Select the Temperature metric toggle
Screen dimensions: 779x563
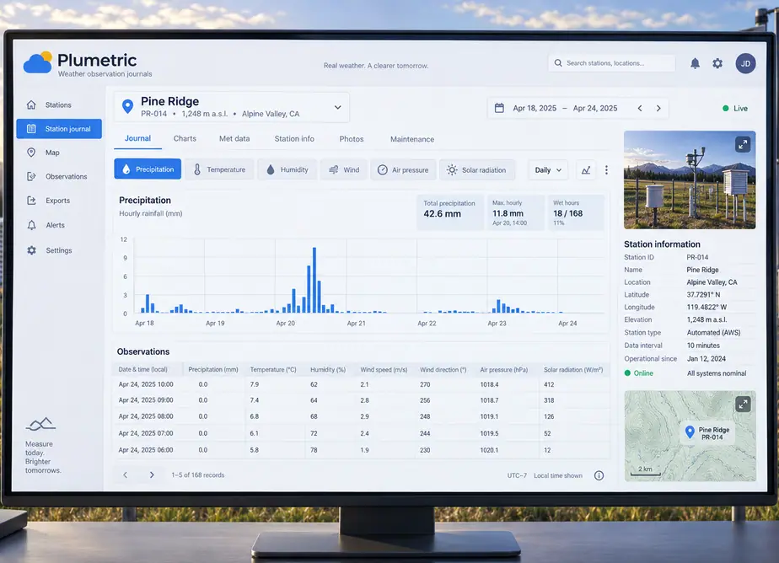coord(219,169)
